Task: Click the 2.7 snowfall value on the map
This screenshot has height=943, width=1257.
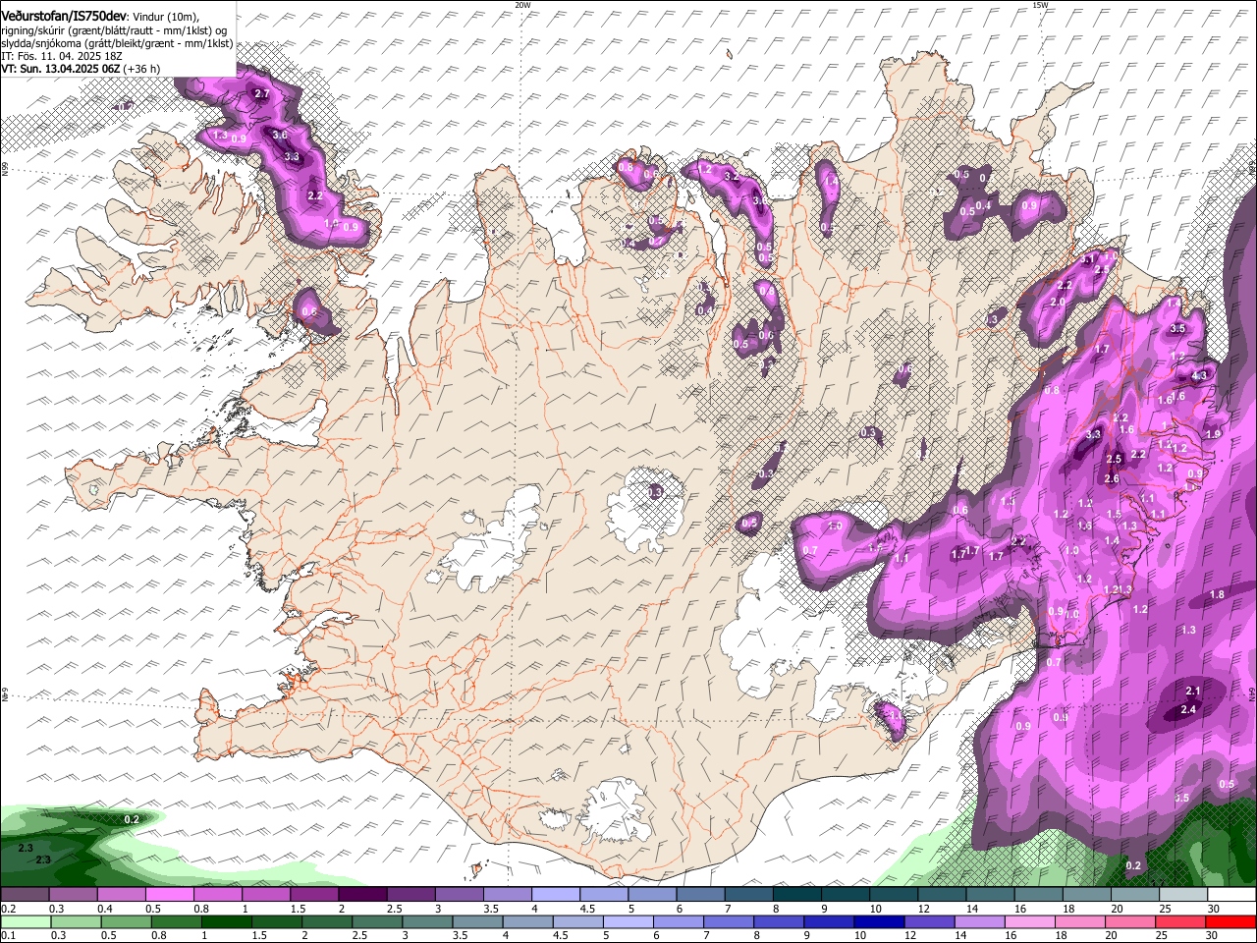Action: tap(261, 94)
